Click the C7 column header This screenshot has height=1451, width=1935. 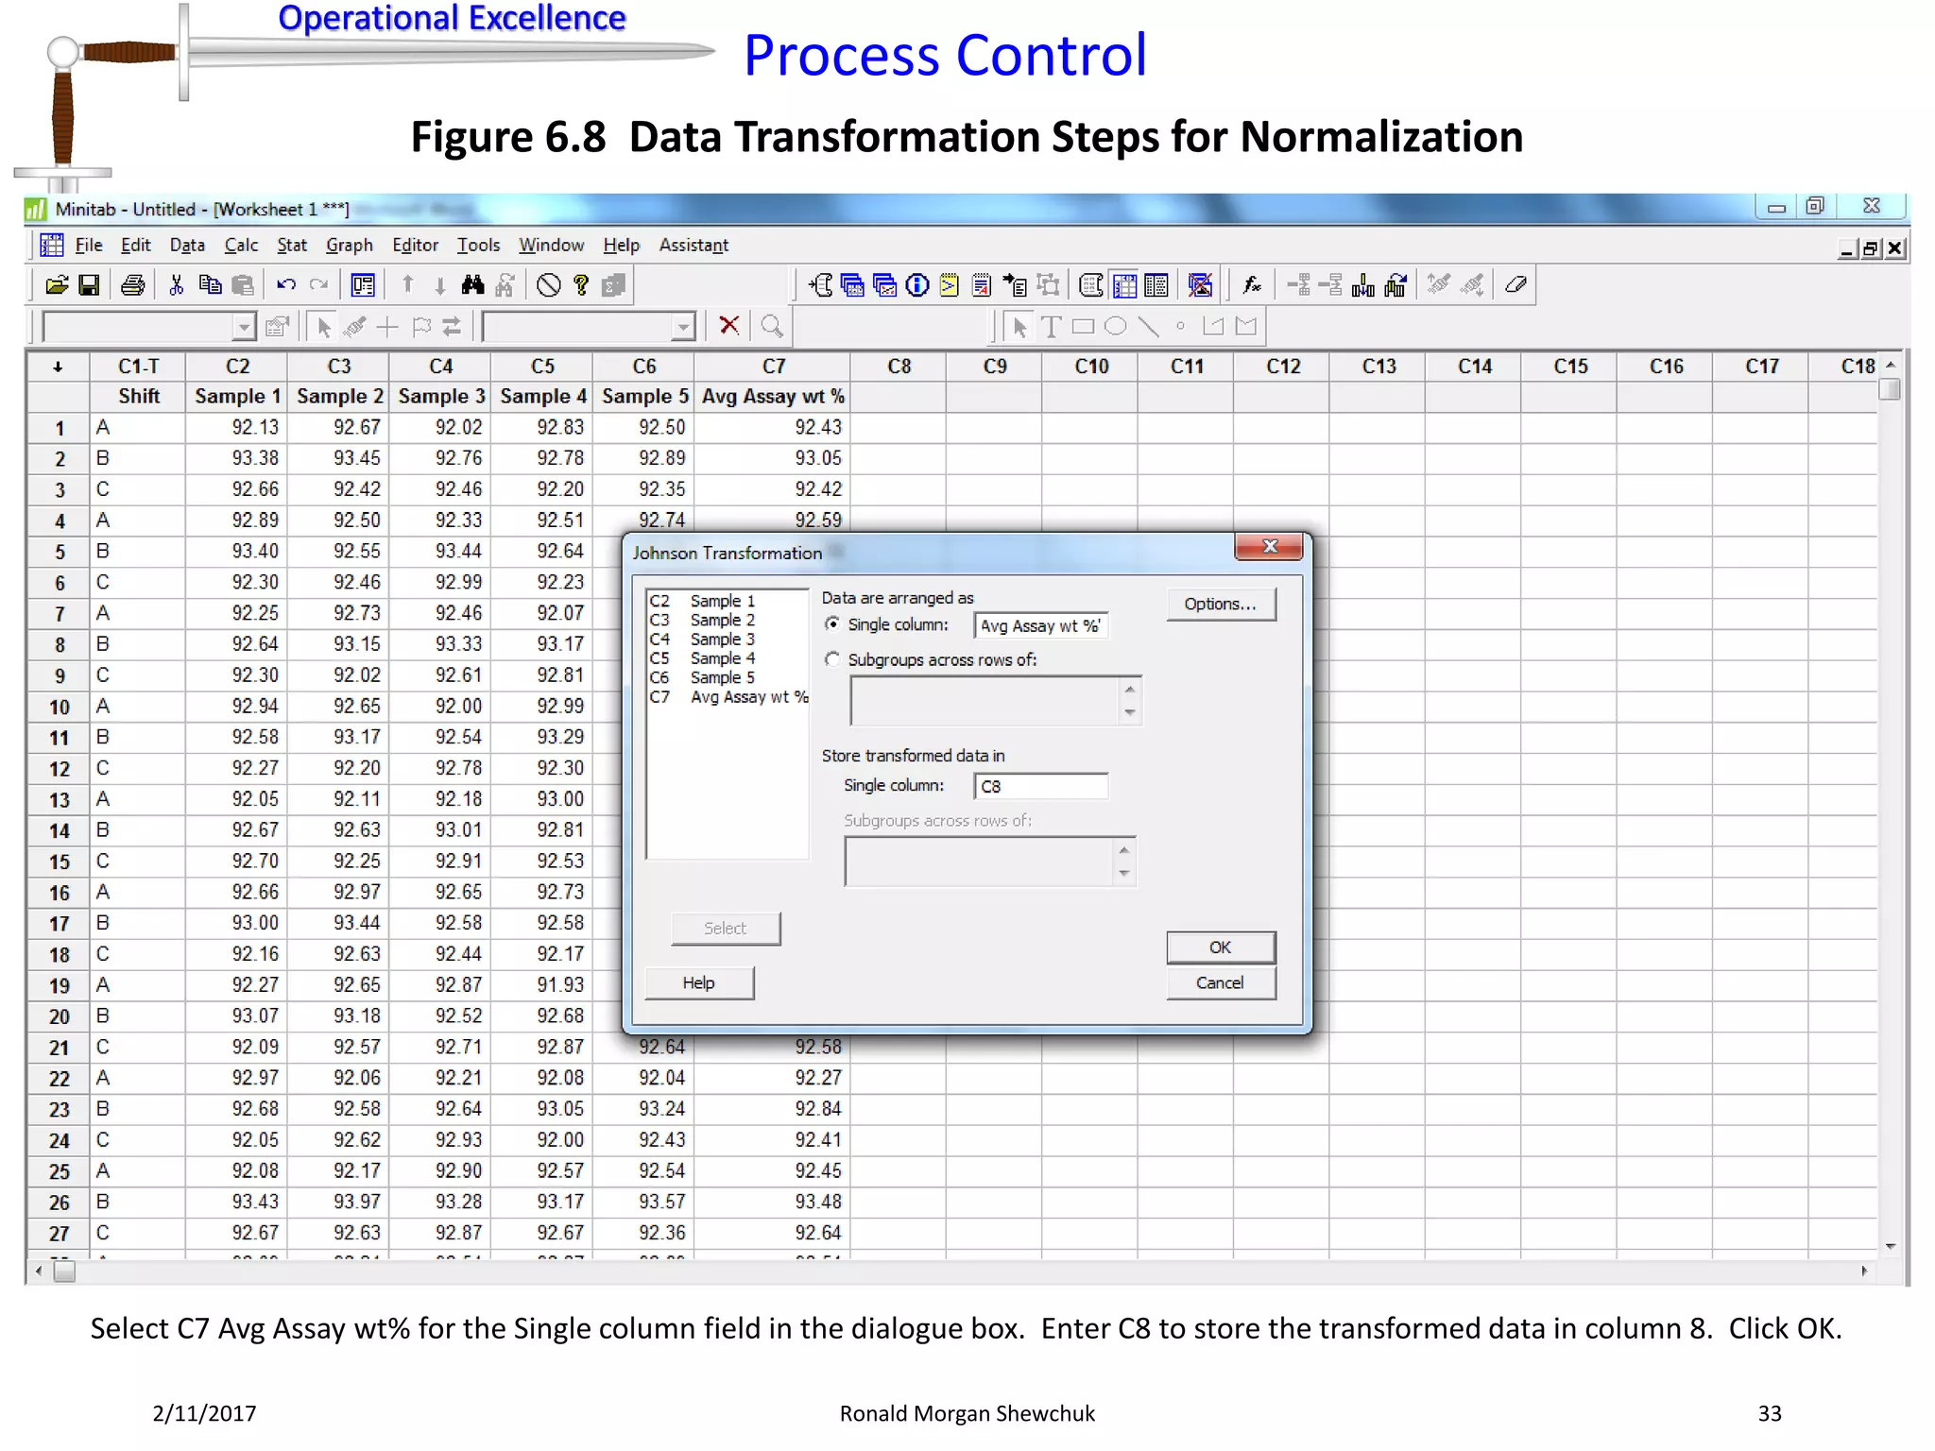coord(773,367)
